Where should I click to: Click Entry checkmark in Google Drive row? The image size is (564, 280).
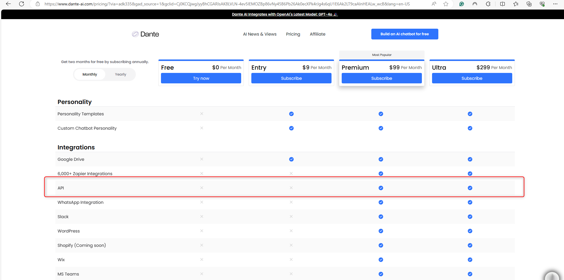tap(291, 159)
